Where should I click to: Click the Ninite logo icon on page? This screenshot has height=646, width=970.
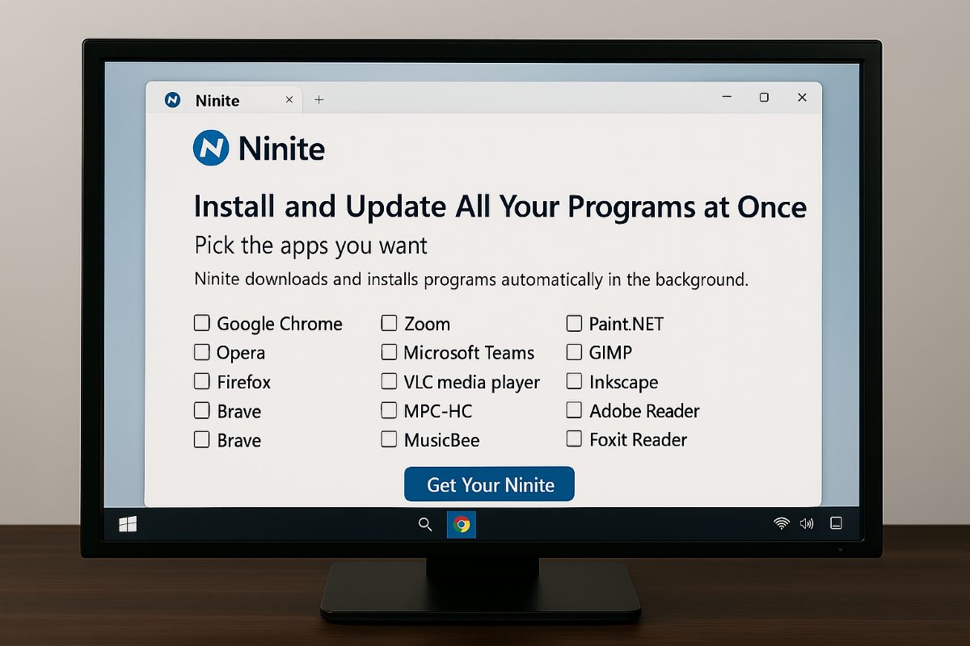212,149
